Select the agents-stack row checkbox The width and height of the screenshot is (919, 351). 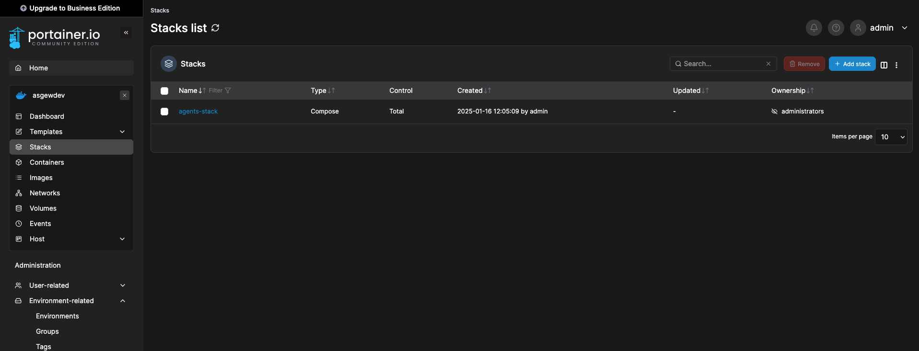coord(164,112)
